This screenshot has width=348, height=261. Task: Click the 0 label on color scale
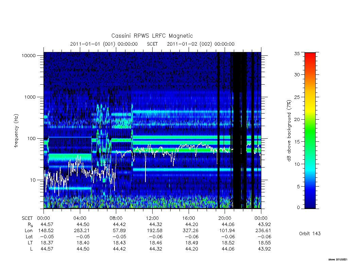tap(298, 208)
